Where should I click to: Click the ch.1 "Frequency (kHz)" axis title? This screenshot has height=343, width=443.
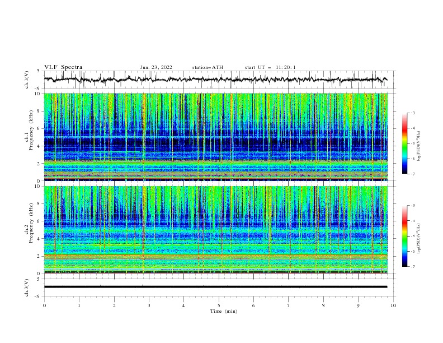[31, 130]
